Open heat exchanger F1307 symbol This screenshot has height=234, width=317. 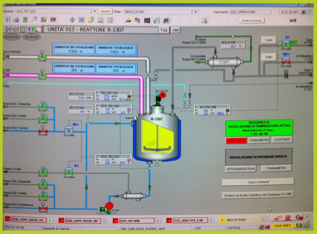[x=224, y=62]
